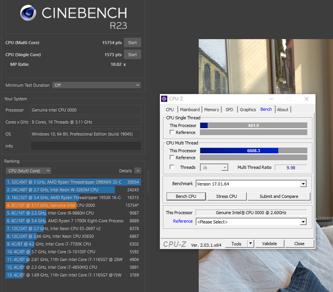Click the Cores x GHz field

(x=86, y=122)
